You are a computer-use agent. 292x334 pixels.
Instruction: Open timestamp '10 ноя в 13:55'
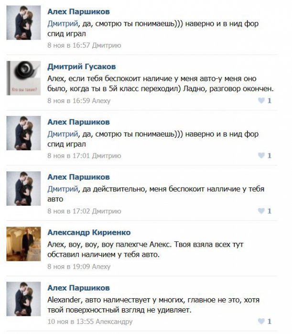(70, 322)
